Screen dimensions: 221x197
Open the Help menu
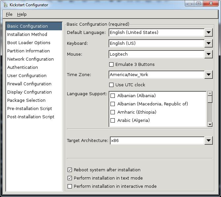point(22,14)
